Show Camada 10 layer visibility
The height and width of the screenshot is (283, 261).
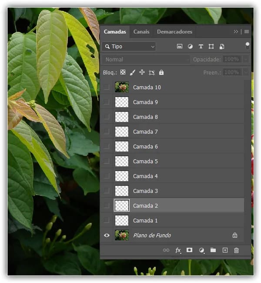(107, 88)
